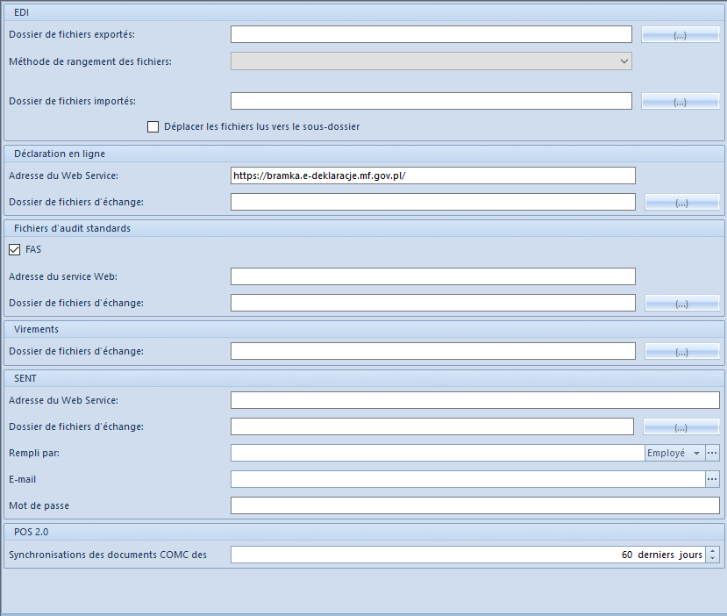The width and height of the screenshot is (727, 616).
Task: Browse for Virements échange folder
Action: [x=682, y=352]
